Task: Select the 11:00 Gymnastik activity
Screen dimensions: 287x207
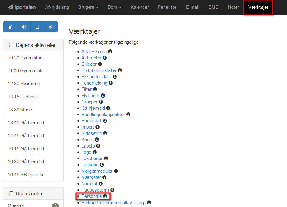Action: coord(33,71)
